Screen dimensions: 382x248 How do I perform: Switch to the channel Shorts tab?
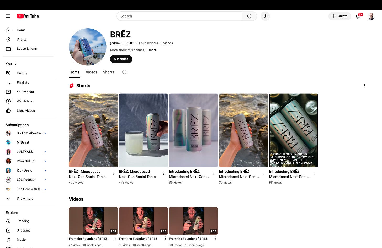[108, 72]
